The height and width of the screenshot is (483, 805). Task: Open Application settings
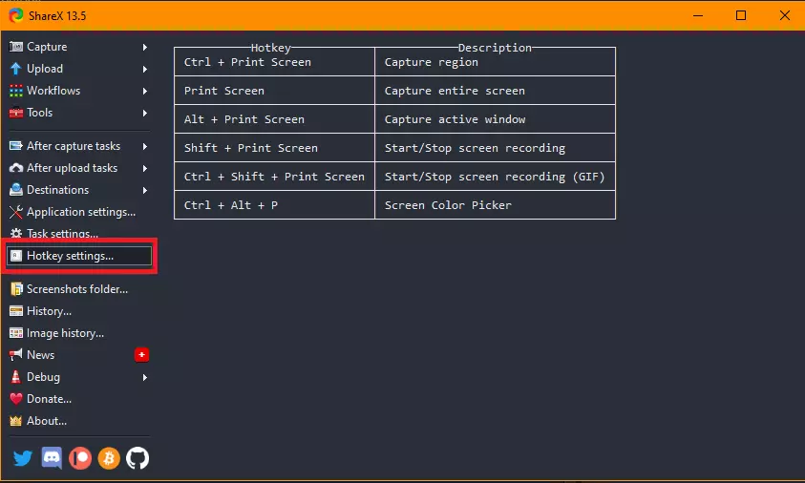(81, 212)
